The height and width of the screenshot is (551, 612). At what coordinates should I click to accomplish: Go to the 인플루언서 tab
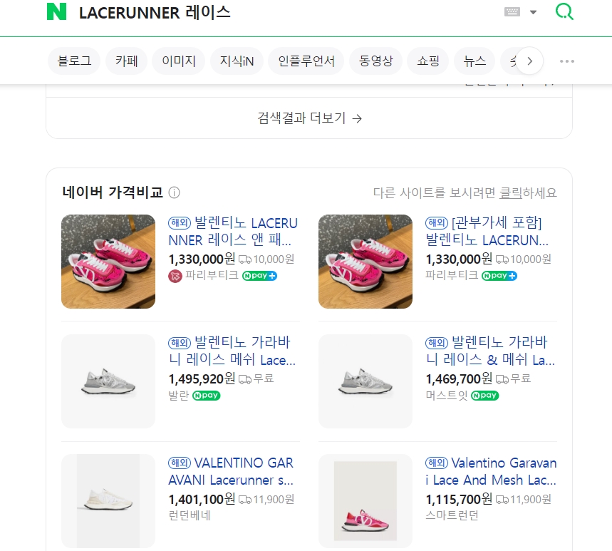pyautogui.click(x=306, y=61)
